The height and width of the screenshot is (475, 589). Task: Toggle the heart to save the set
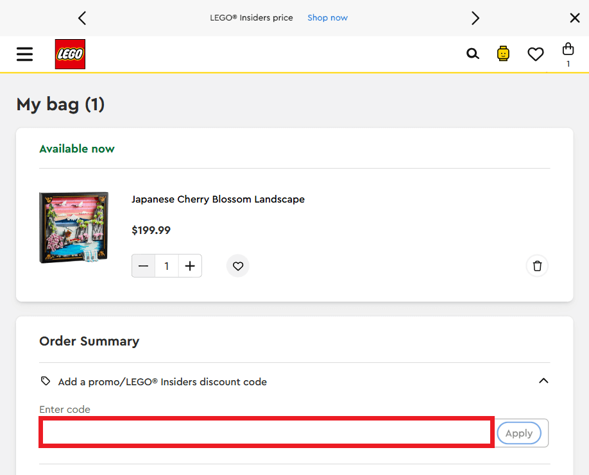pyautogui.click(x=237, y=265)
